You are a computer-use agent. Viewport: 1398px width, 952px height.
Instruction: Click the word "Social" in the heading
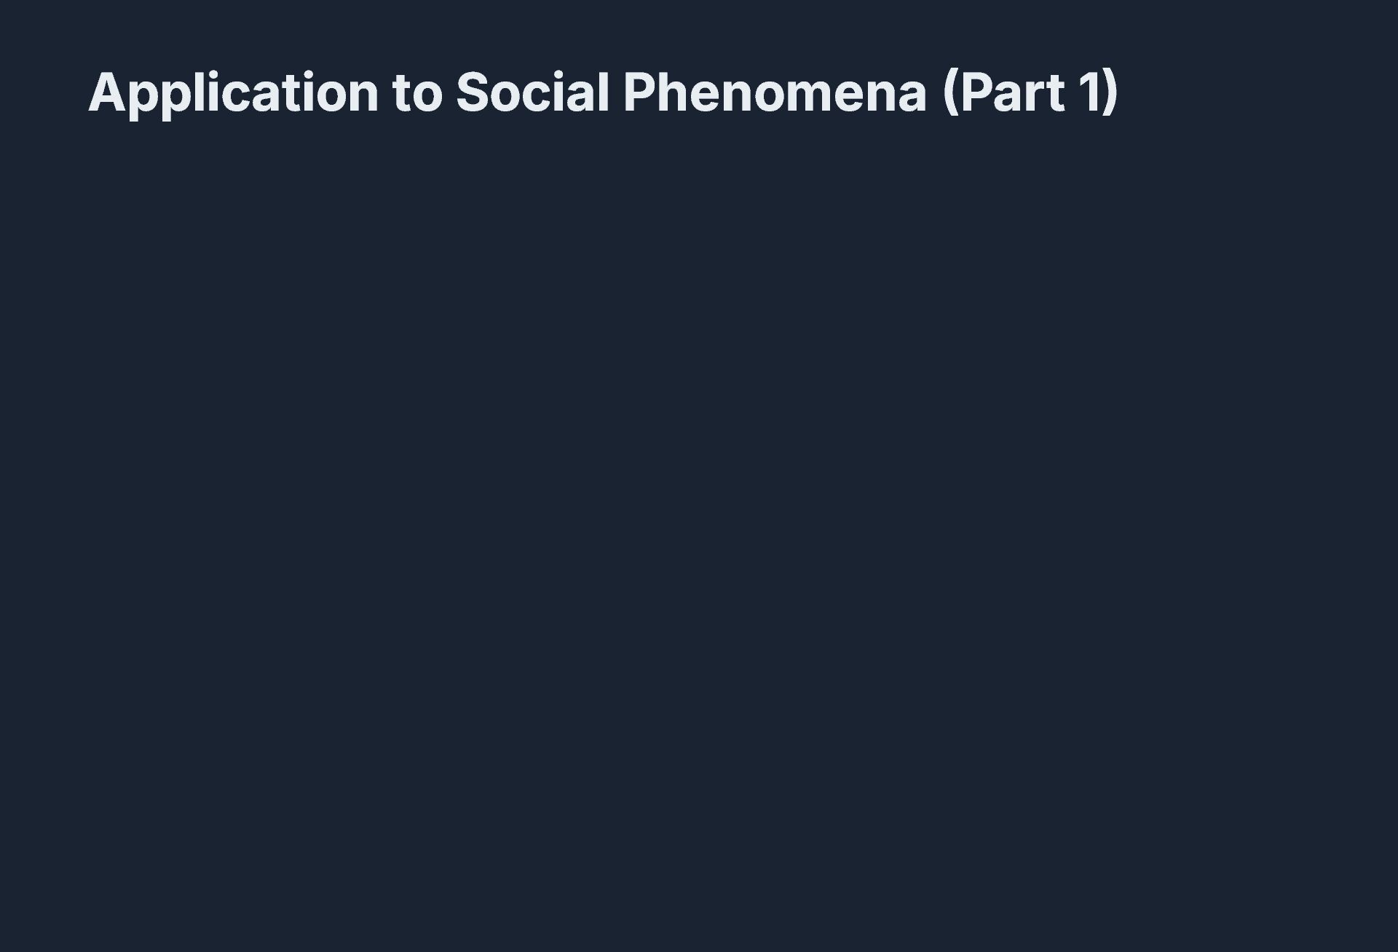(x=532, y=92)
